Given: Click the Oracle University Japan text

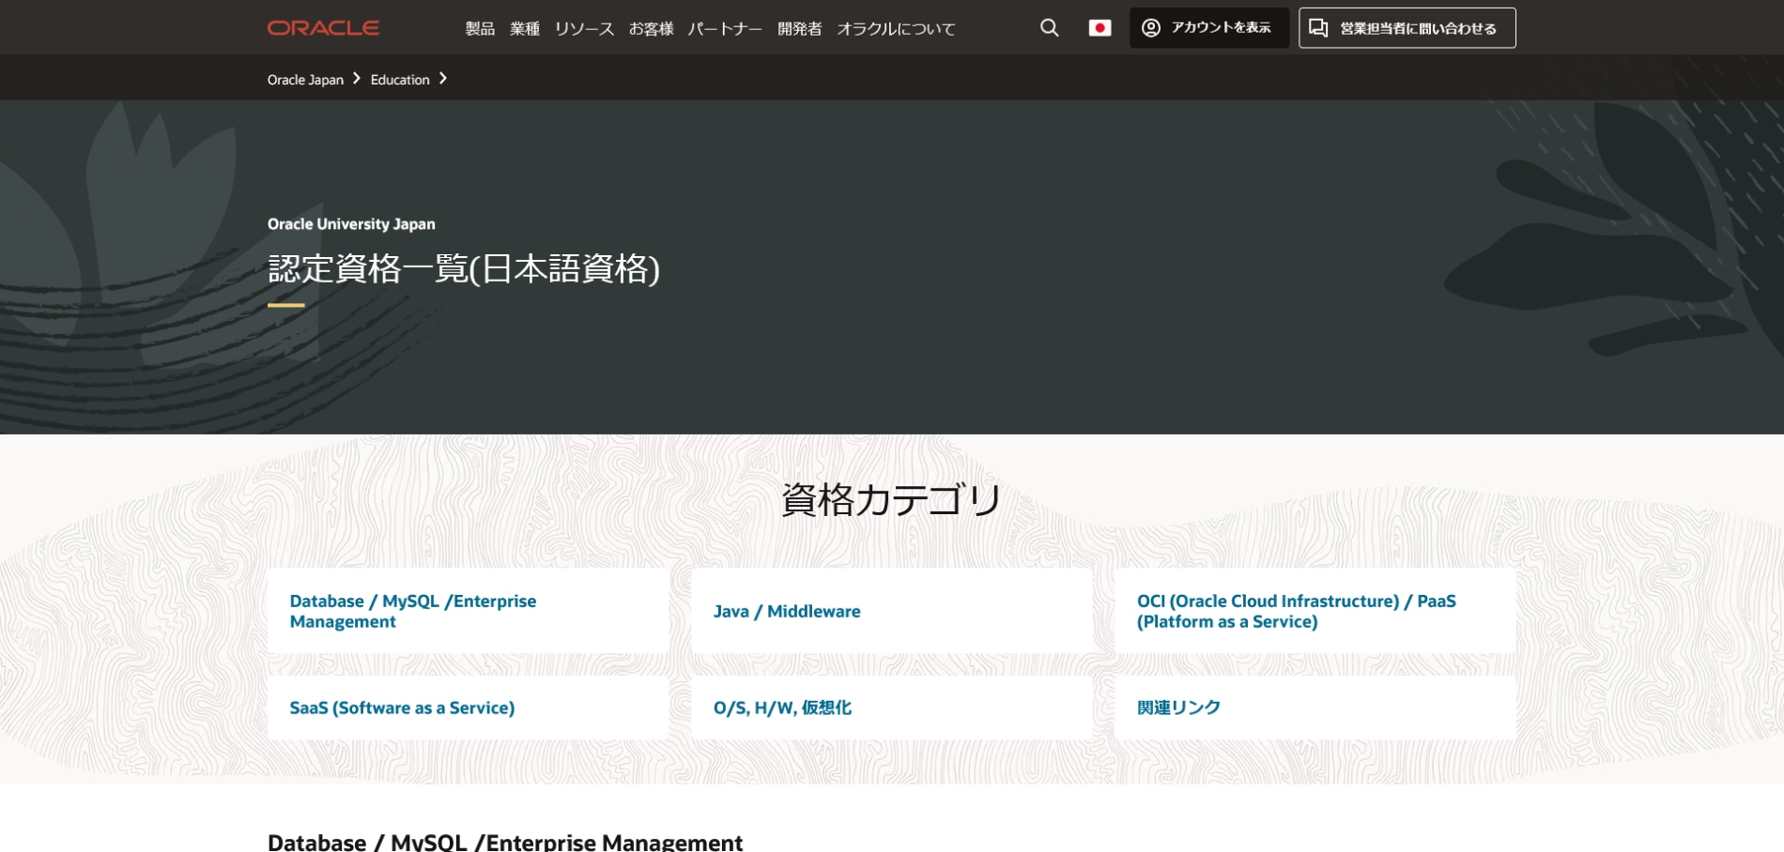Looking at the screenshot, I should pyautogui.click(x=351, y=224).
